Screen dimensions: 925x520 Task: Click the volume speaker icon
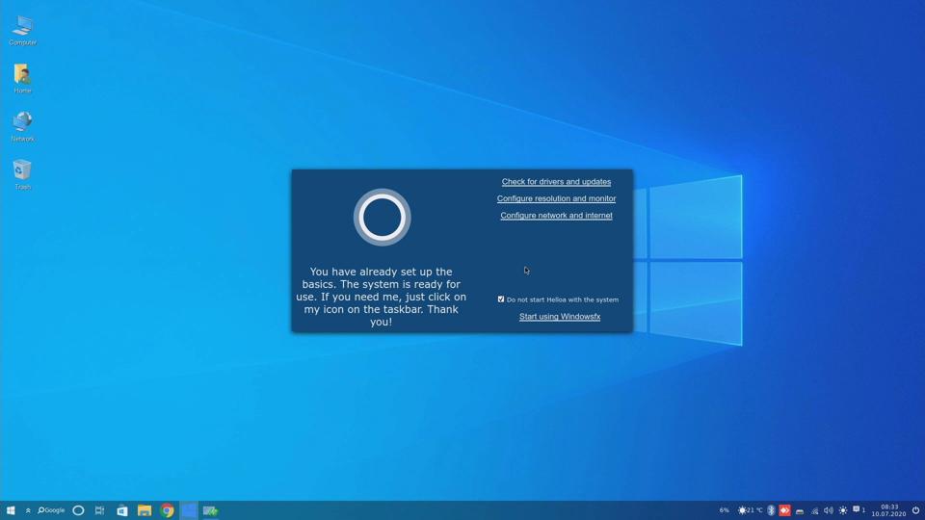point(828,510)
